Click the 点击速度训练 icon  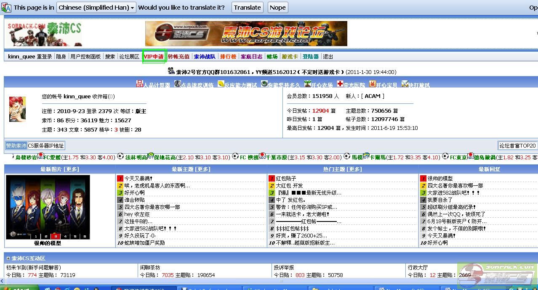point(178,84)
